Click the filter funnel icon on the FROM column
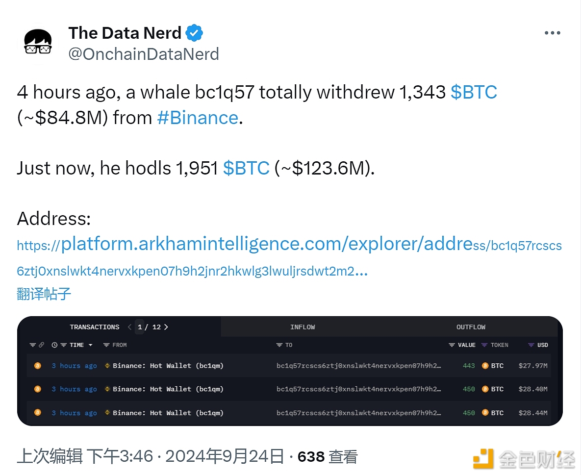This screenshot has width=581, height=475. pos(107,345)
